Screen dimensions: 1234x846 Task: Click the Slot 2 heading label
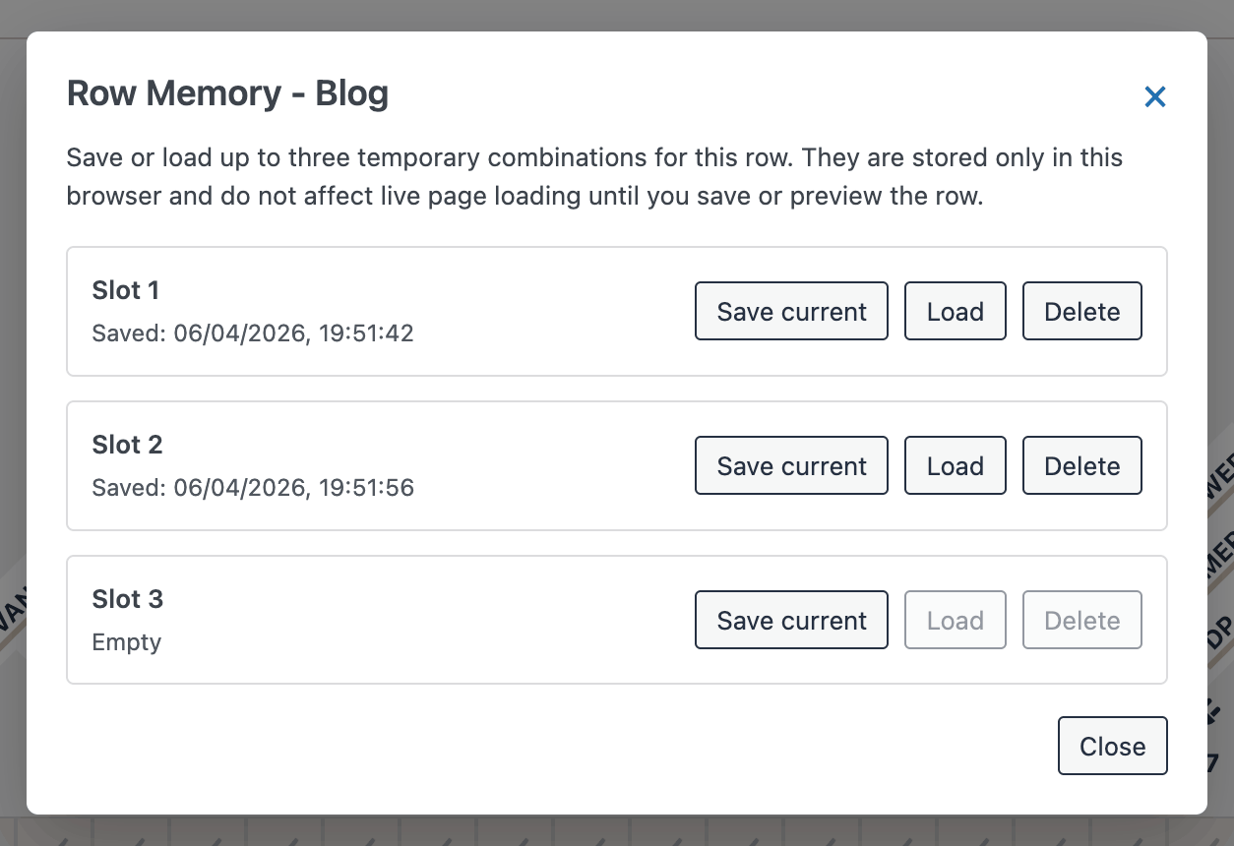pos(127,445)
